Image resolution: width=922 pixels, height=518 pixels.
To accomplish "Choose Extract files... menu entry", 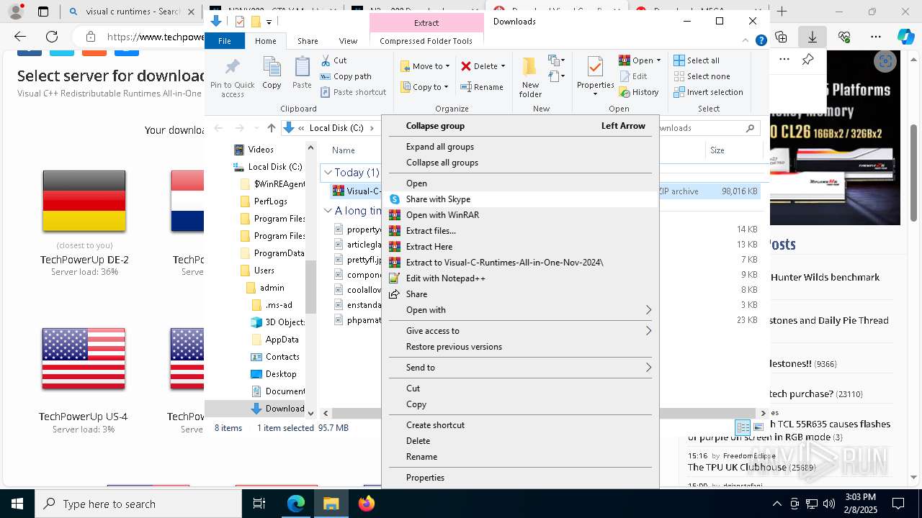I will point(520,231).
